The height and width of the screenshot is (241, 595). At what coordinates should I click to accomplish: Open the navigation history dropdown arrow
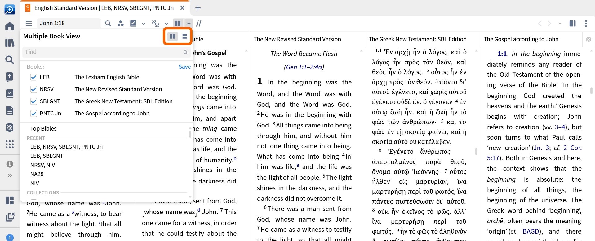560,24
